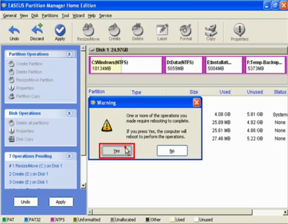Open the Wizard menu
Viewport: 288px width, 224px height.
point(79,16)
